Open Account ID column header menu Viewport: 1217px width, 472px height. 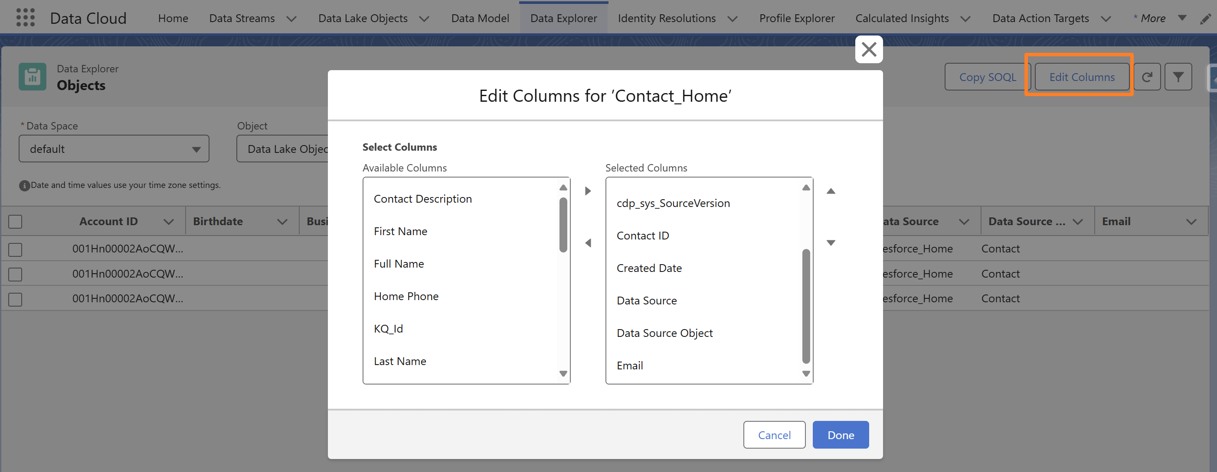(169, 222)
